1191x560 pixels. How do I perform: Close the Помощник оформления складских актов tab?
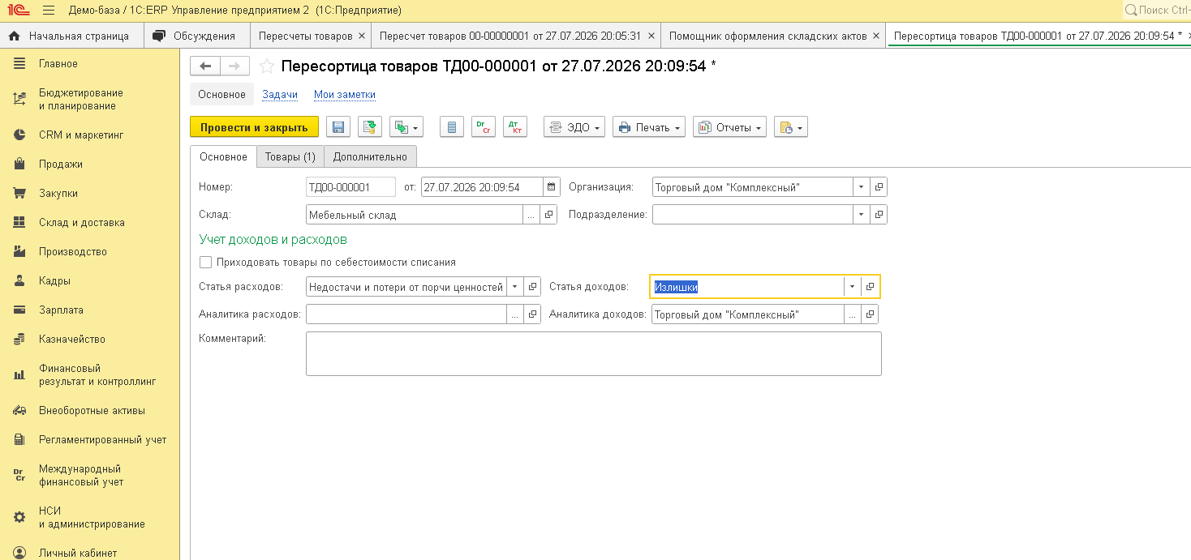[875, 36]
